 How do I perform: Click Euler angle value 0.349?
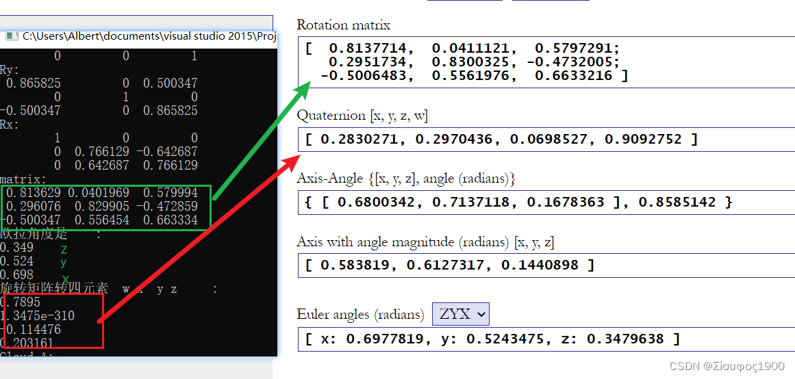pyautogui.click(x=17, y=248)
